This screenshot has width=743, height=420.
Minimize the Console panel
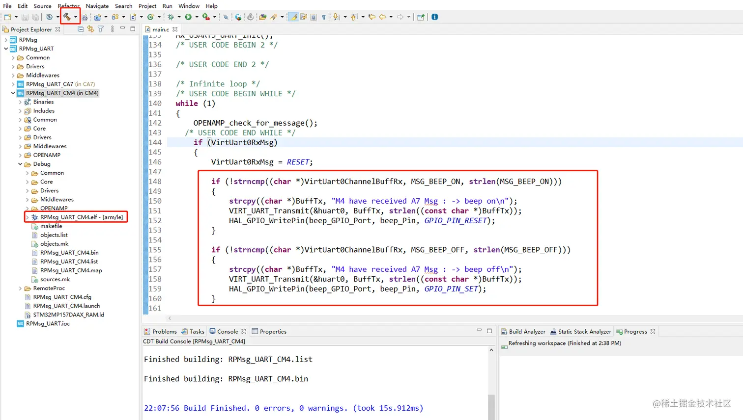coord(479,331)
